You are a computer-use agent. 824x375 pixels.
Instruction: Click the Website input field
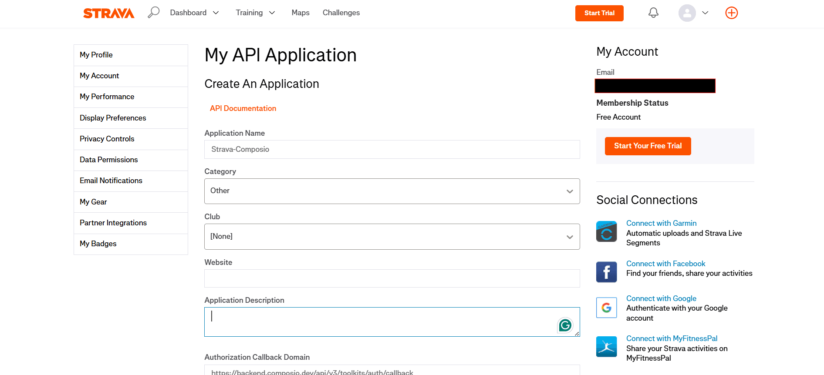point(392,278)
